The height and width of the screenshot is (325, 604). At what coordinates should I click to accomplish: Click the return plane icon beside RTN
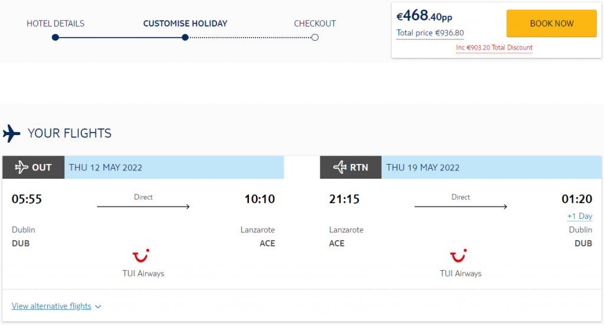click(340, 168)
